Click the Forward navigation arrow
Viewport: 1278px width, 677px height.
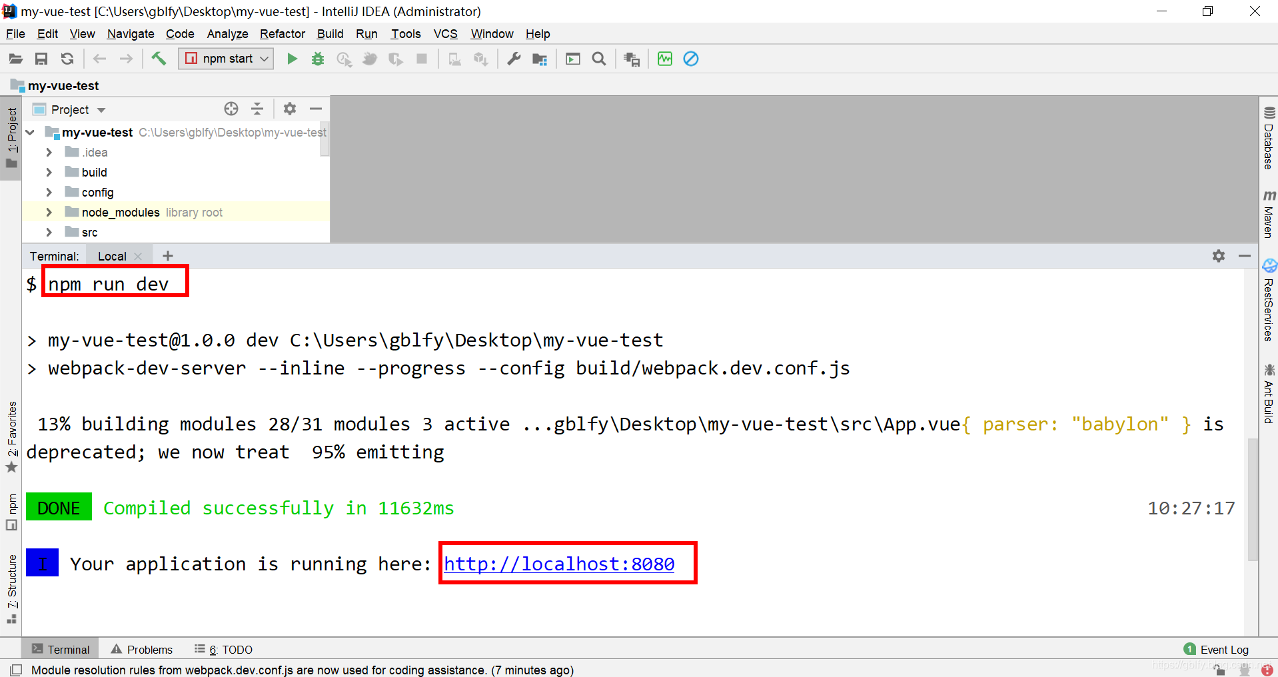(x=126, y=59)
